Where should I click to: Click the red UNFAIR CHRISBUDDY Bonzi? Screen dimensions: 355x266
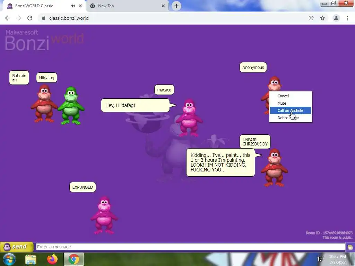click(x=274, y=168)
